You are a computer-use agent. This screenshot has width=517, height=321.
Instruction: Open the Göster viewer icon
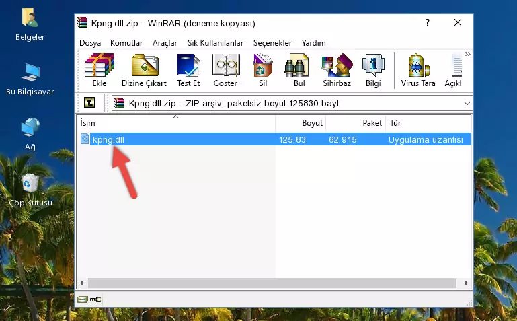225,70
